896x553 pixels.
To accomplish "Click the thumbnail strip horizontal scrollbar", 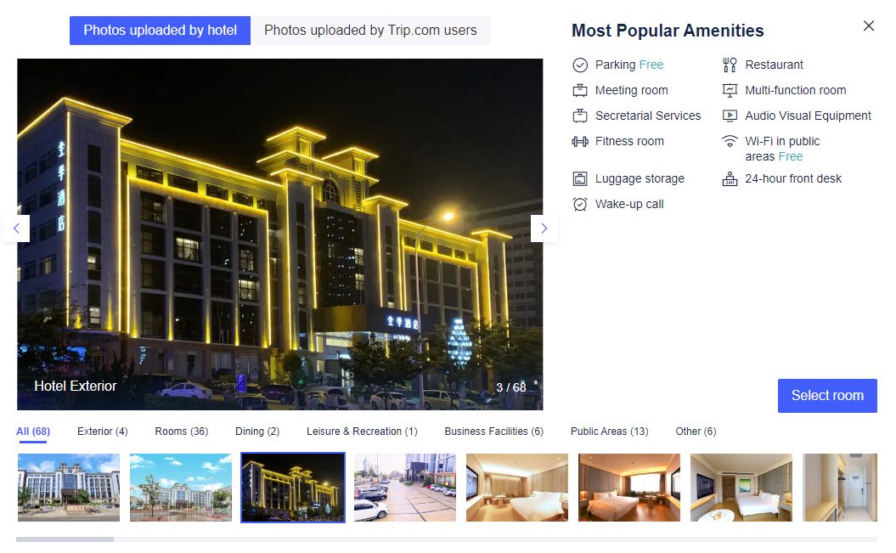I will pyautogui.click(x=446, y=539).
